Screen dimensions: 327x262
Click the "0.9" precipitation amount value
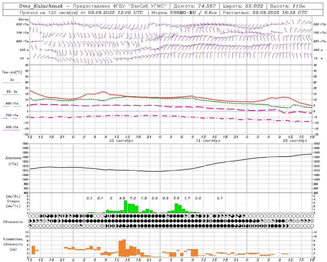(x=155, y=198)
